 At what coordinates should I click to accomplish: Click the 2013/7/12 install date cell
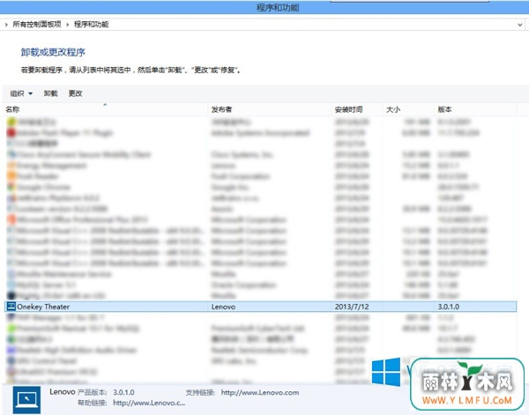click(352, 307)
